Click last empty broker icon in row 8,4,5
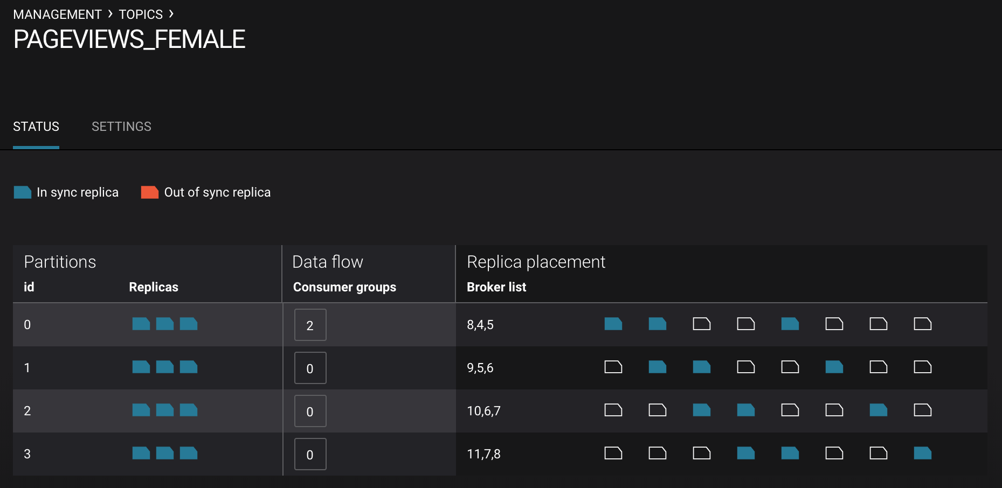Viewport: 1002px width, 488px height. tap(923, 324)
